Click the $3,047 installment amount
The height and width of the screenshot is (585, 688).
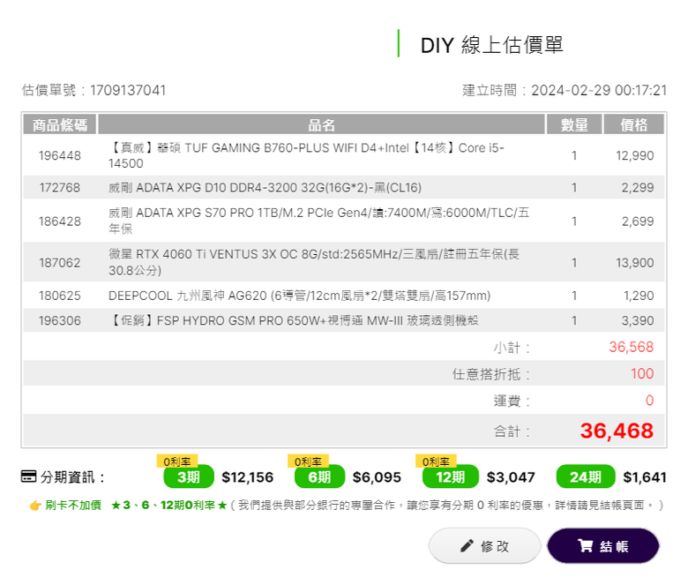(511, 477)
